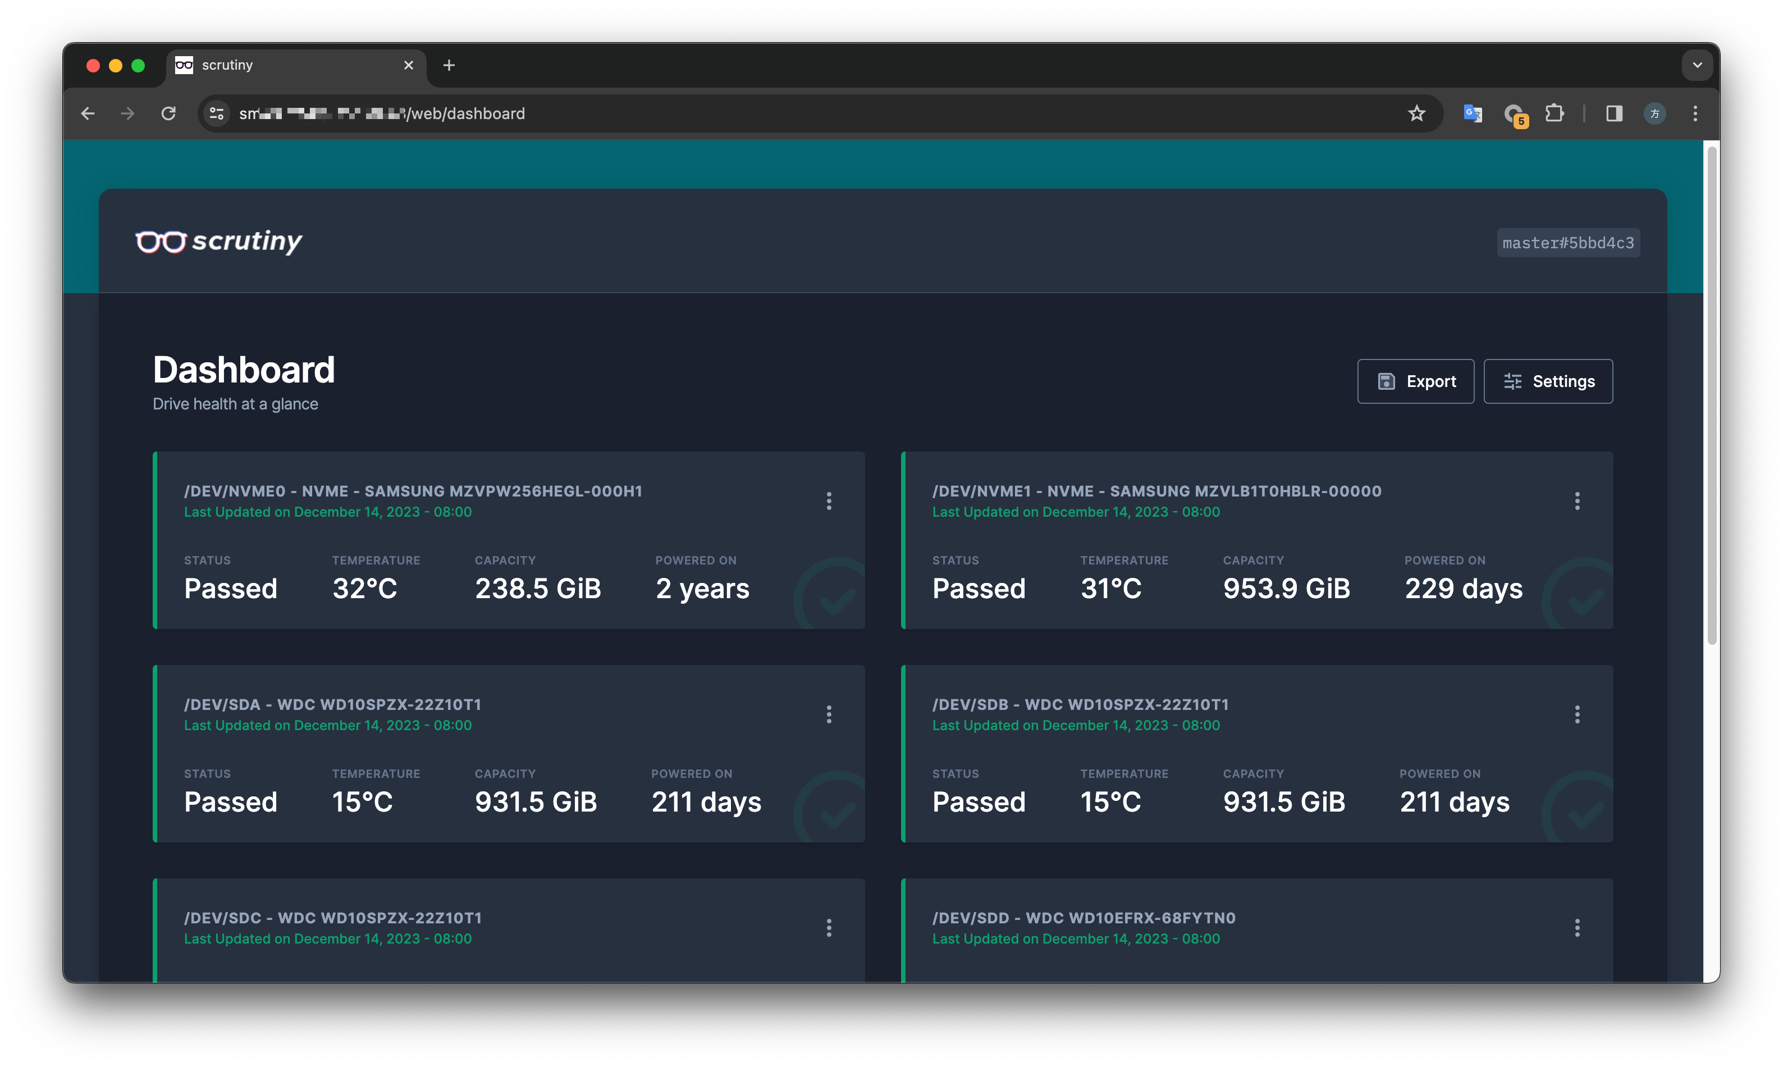Click the browser forward arrow
This screenshot has width=1783, height=1066.
pos(128,113)
